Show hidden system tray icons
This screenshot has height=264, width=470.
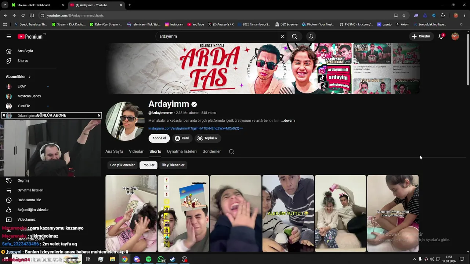[x=415, y=259]
